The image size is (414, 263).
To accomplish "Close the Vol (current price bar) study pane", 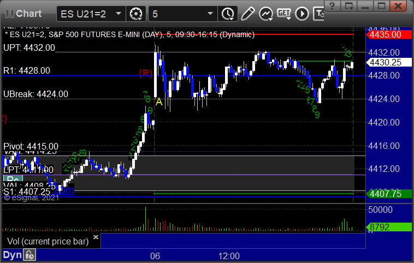I will pos(96,237).
